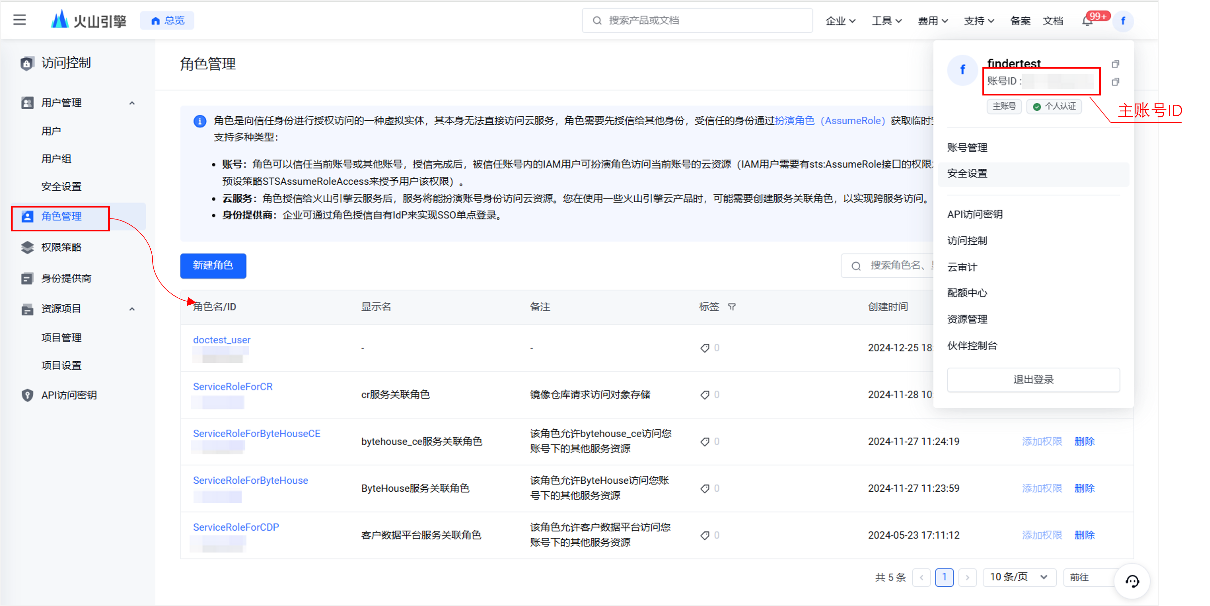
Task: Click the search magnifier in top bar
Action: [597, 21]
